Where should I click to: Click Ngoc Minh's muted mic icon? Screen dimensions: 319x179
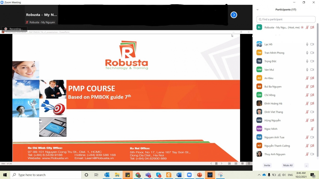coord(312,129)
